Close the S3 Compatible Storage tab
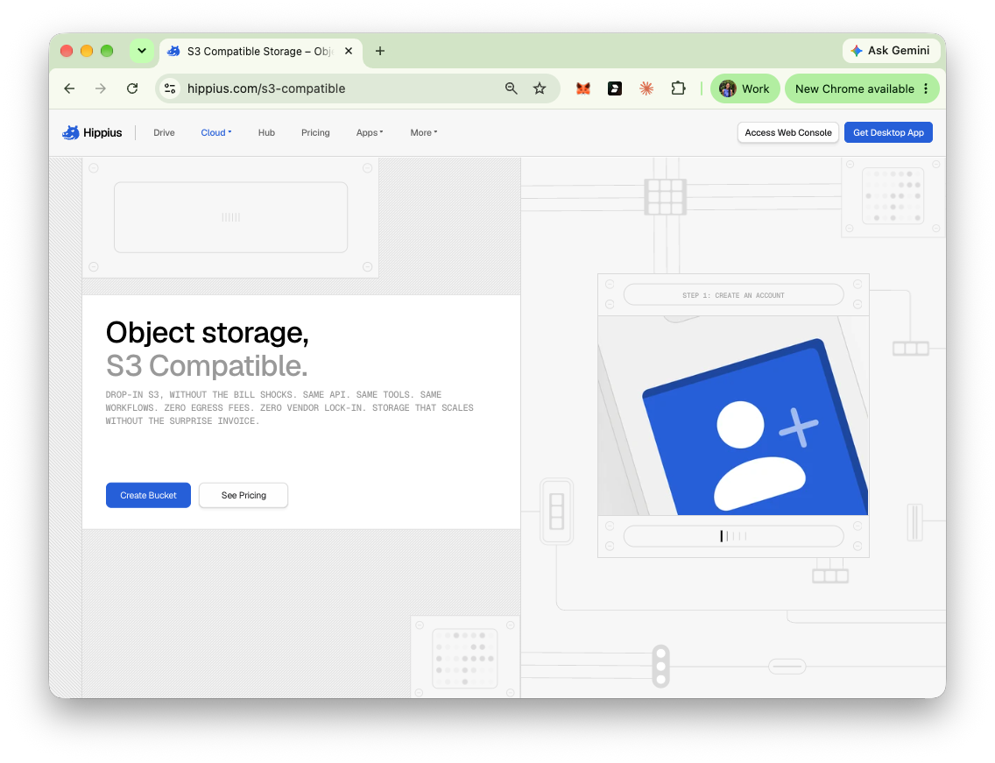Viewport: 995px width, 763px height. [x=349, y=52]
